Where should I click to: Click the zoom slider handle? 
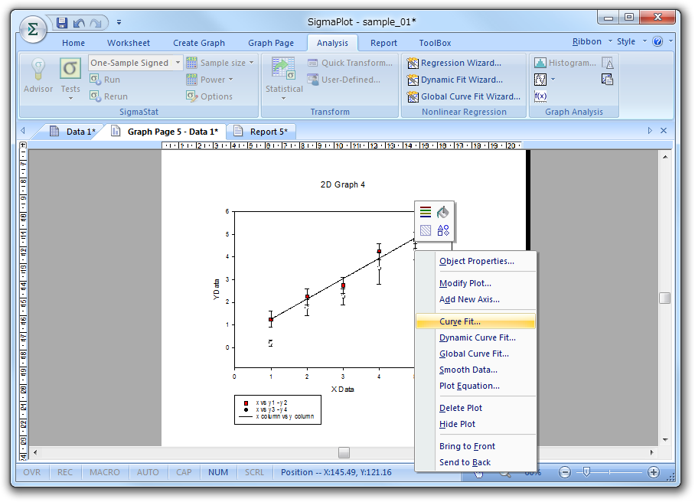click(586, 472)
